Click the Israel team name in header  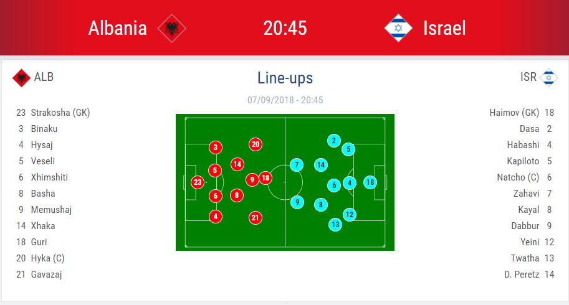click(x=444, y=28)
